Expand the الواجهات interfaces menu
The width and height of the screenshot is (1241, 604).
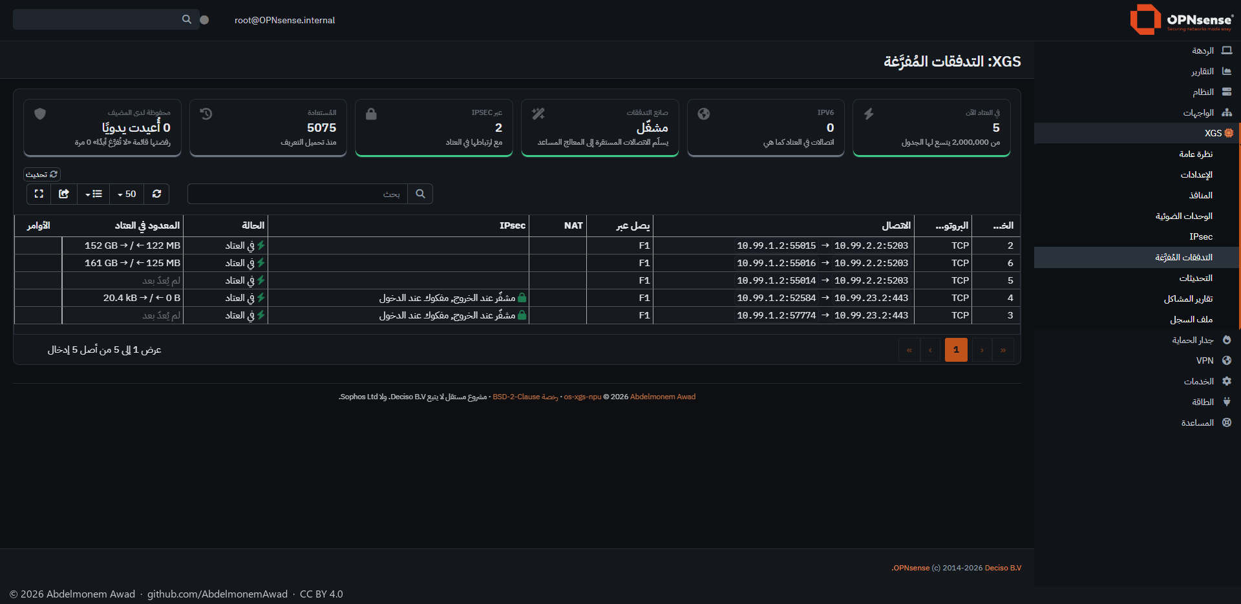[1137, 112]
